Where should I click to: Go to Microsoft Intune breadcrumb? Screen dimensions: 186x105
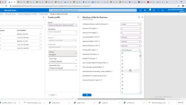point(10,14)
